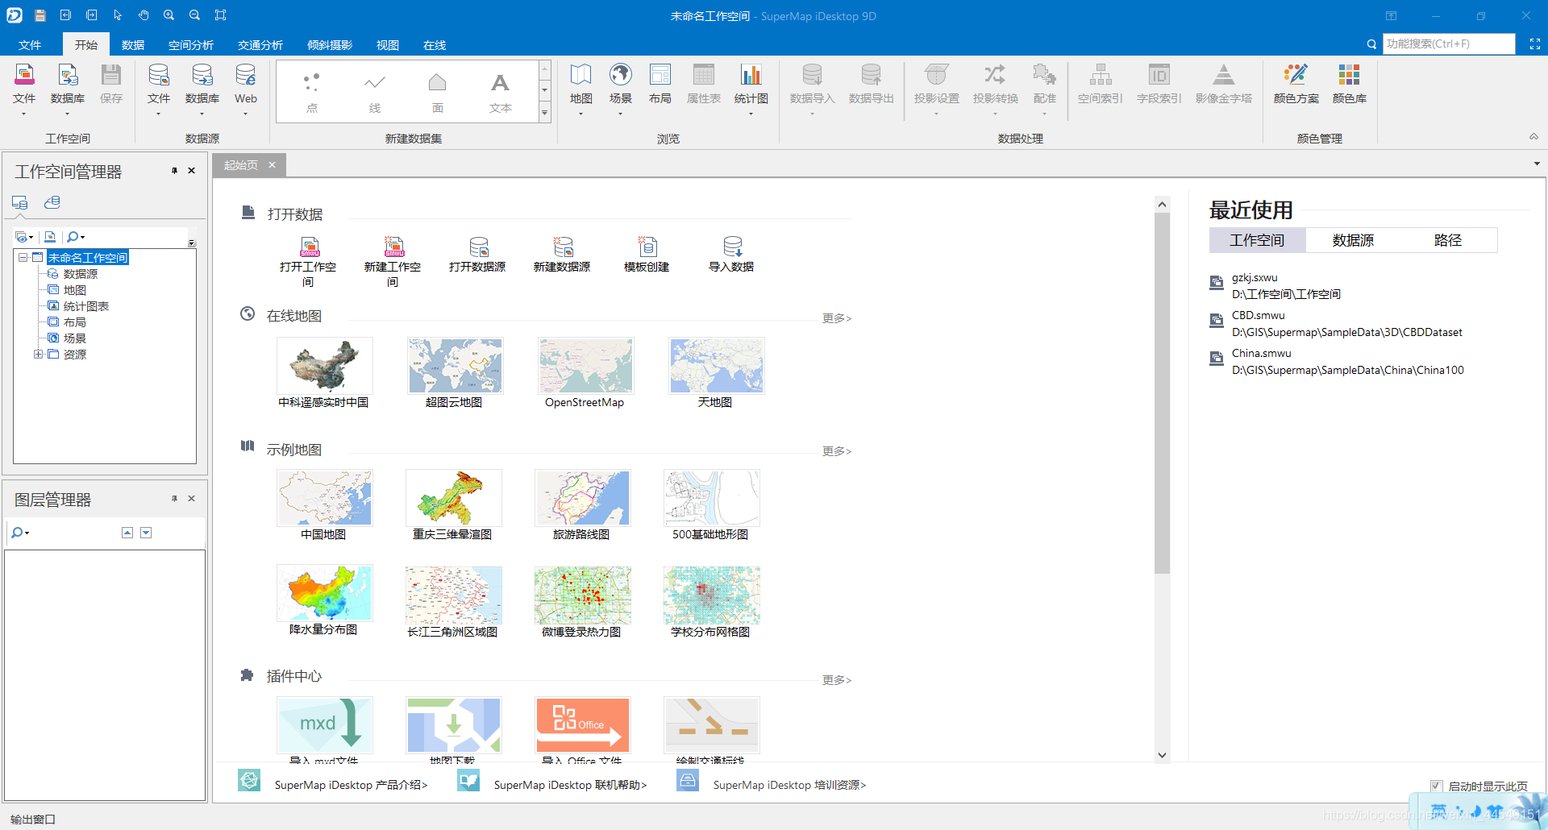Open SuperMap iDesktop 联机帮助 link

pos(570,785)
